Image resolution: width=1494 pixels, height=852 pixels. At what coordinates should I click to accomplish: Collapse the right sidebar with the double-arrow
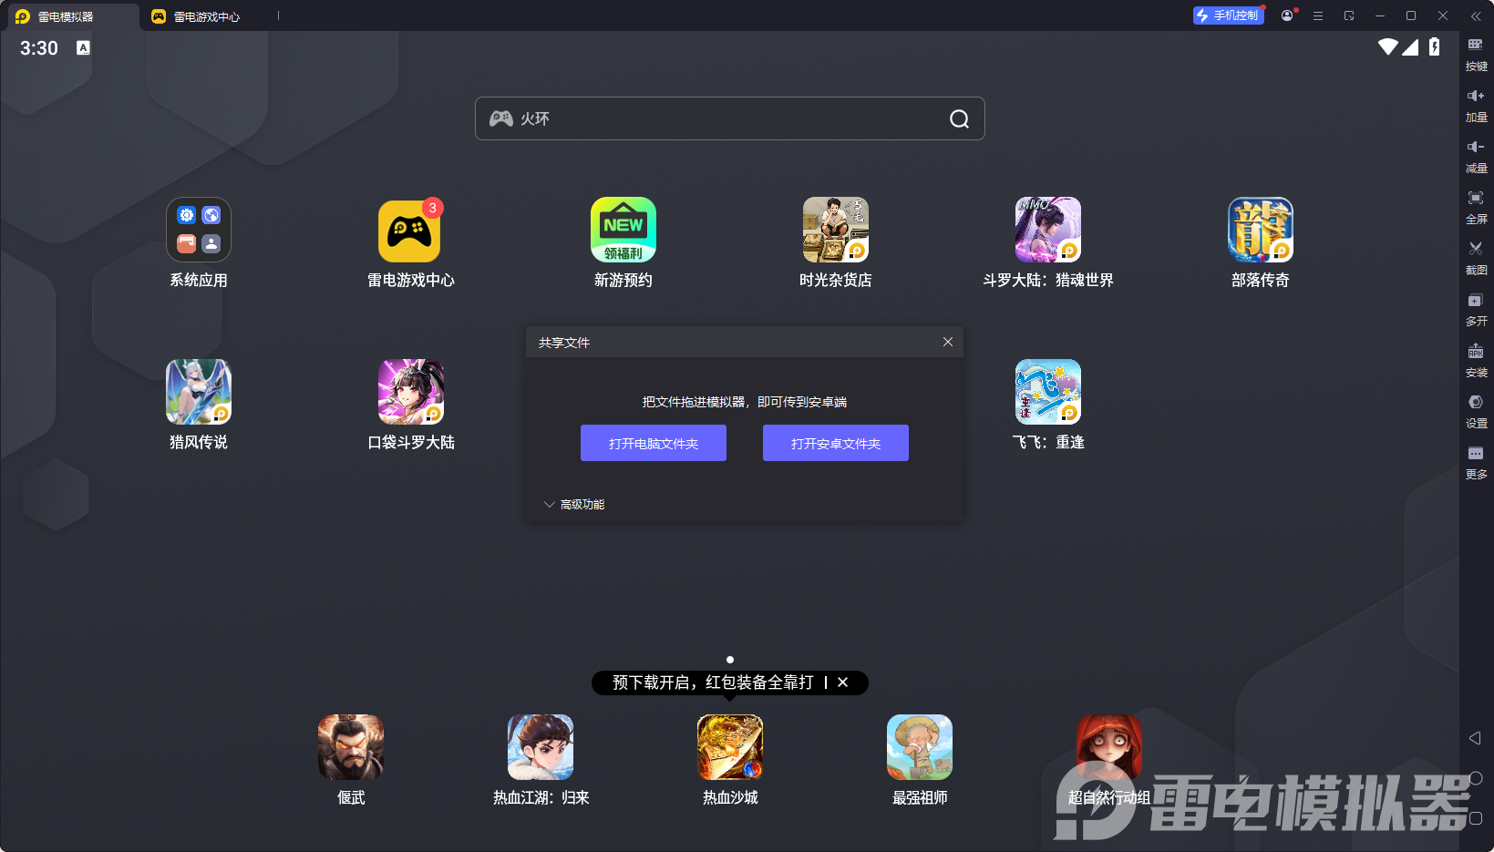click(x=1476, y=16)
